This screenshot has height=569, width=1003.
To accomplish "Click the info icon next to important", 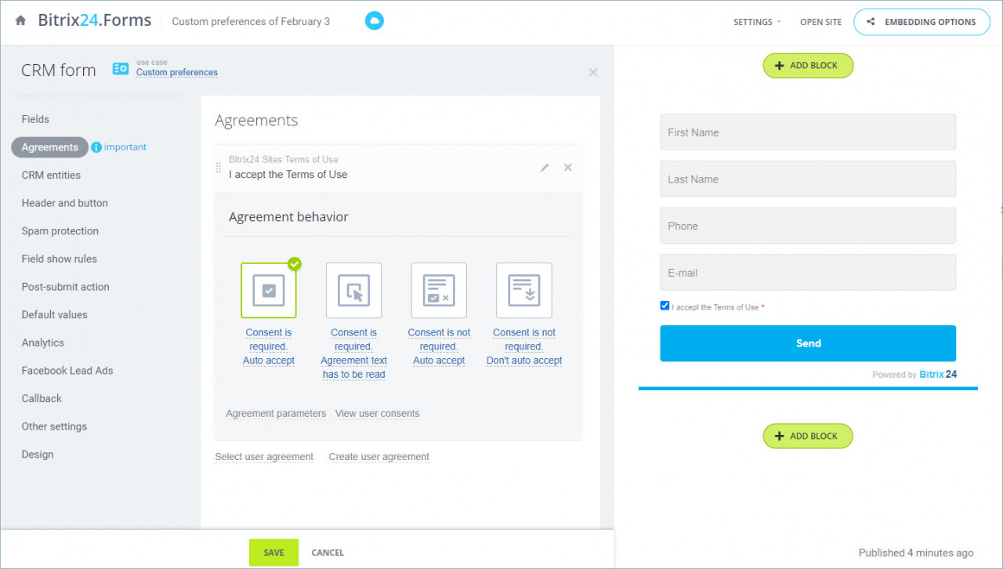I will tap(96, 147).
